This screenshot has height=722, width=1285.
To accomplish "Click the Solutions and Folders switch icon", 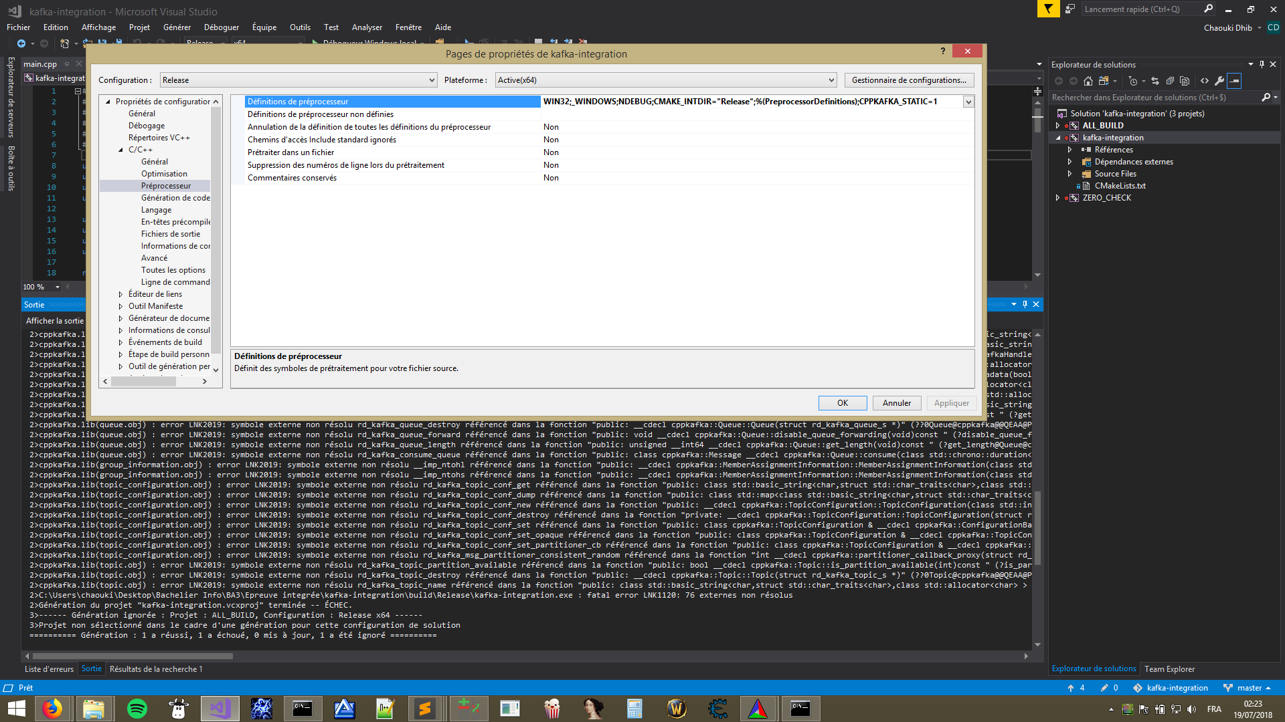I will click(1103, 81).
